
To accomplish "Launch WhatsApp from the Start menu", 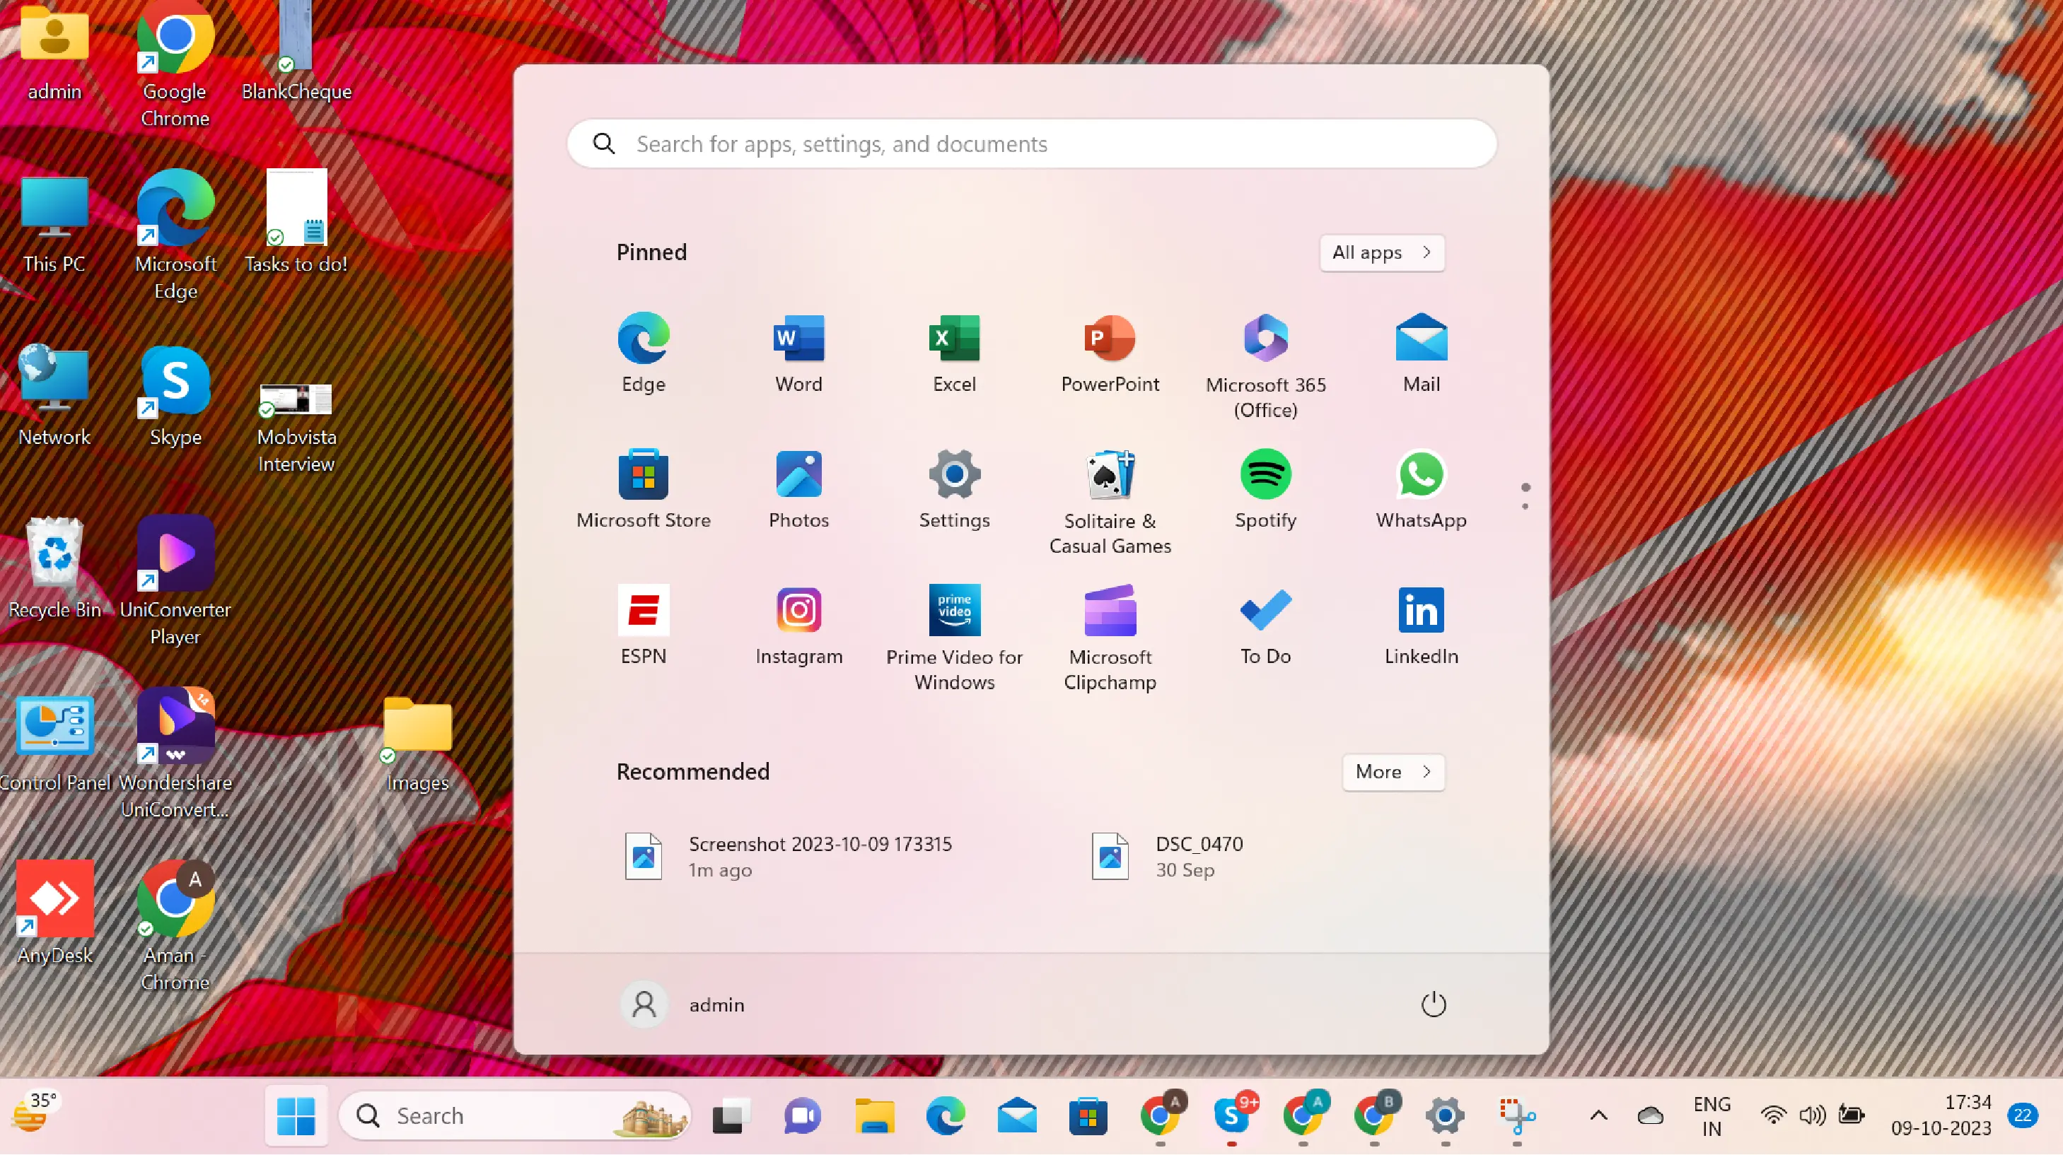I will tap(1421, 489).
